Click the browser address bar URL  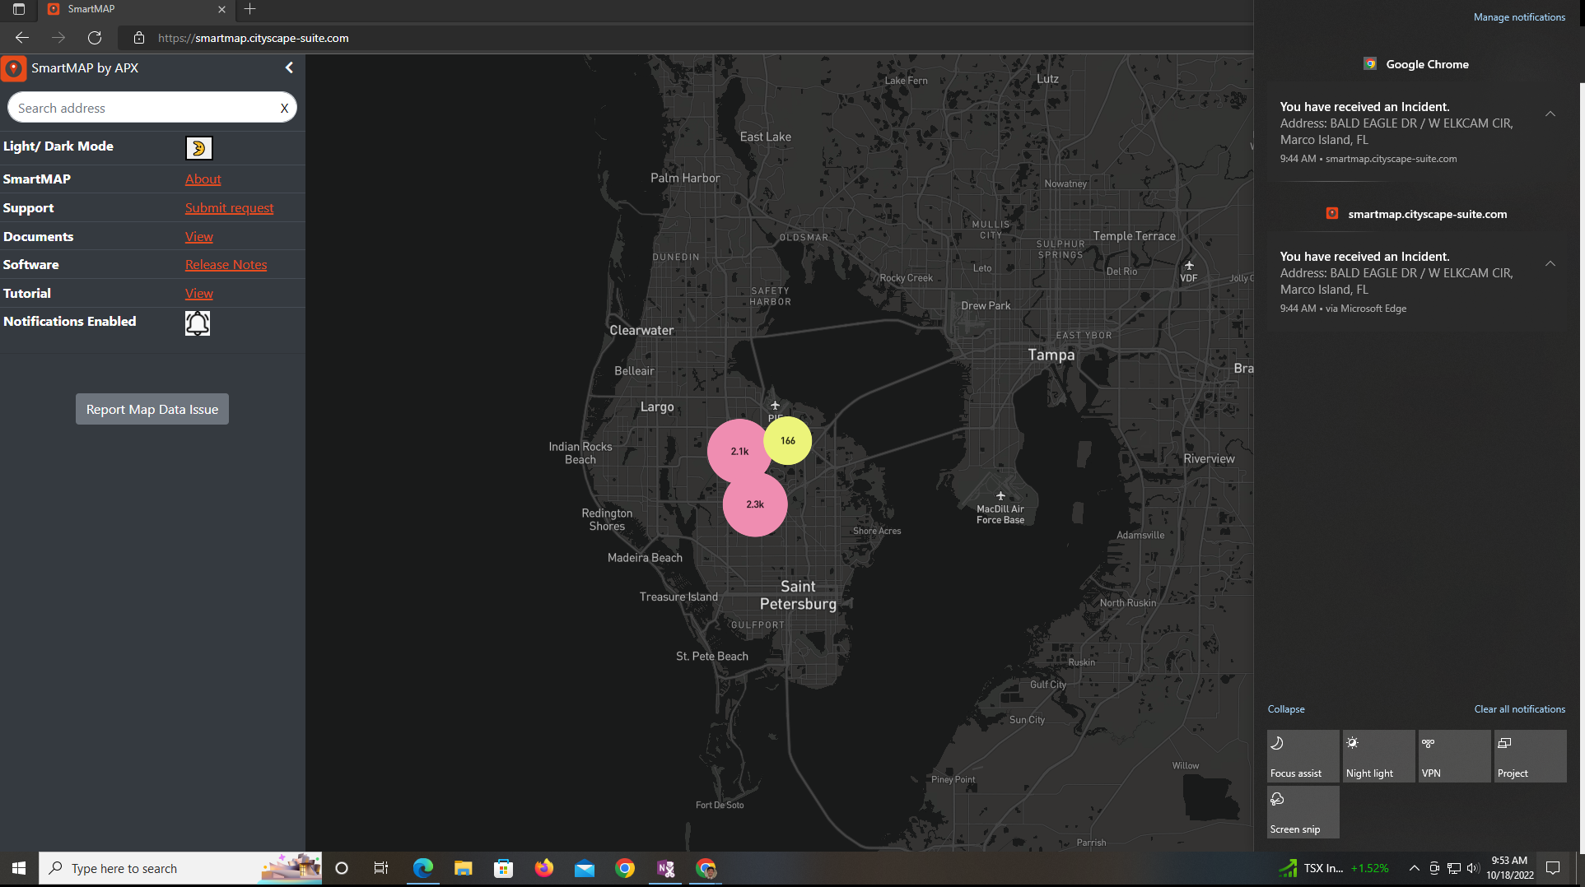click(253, 38)
